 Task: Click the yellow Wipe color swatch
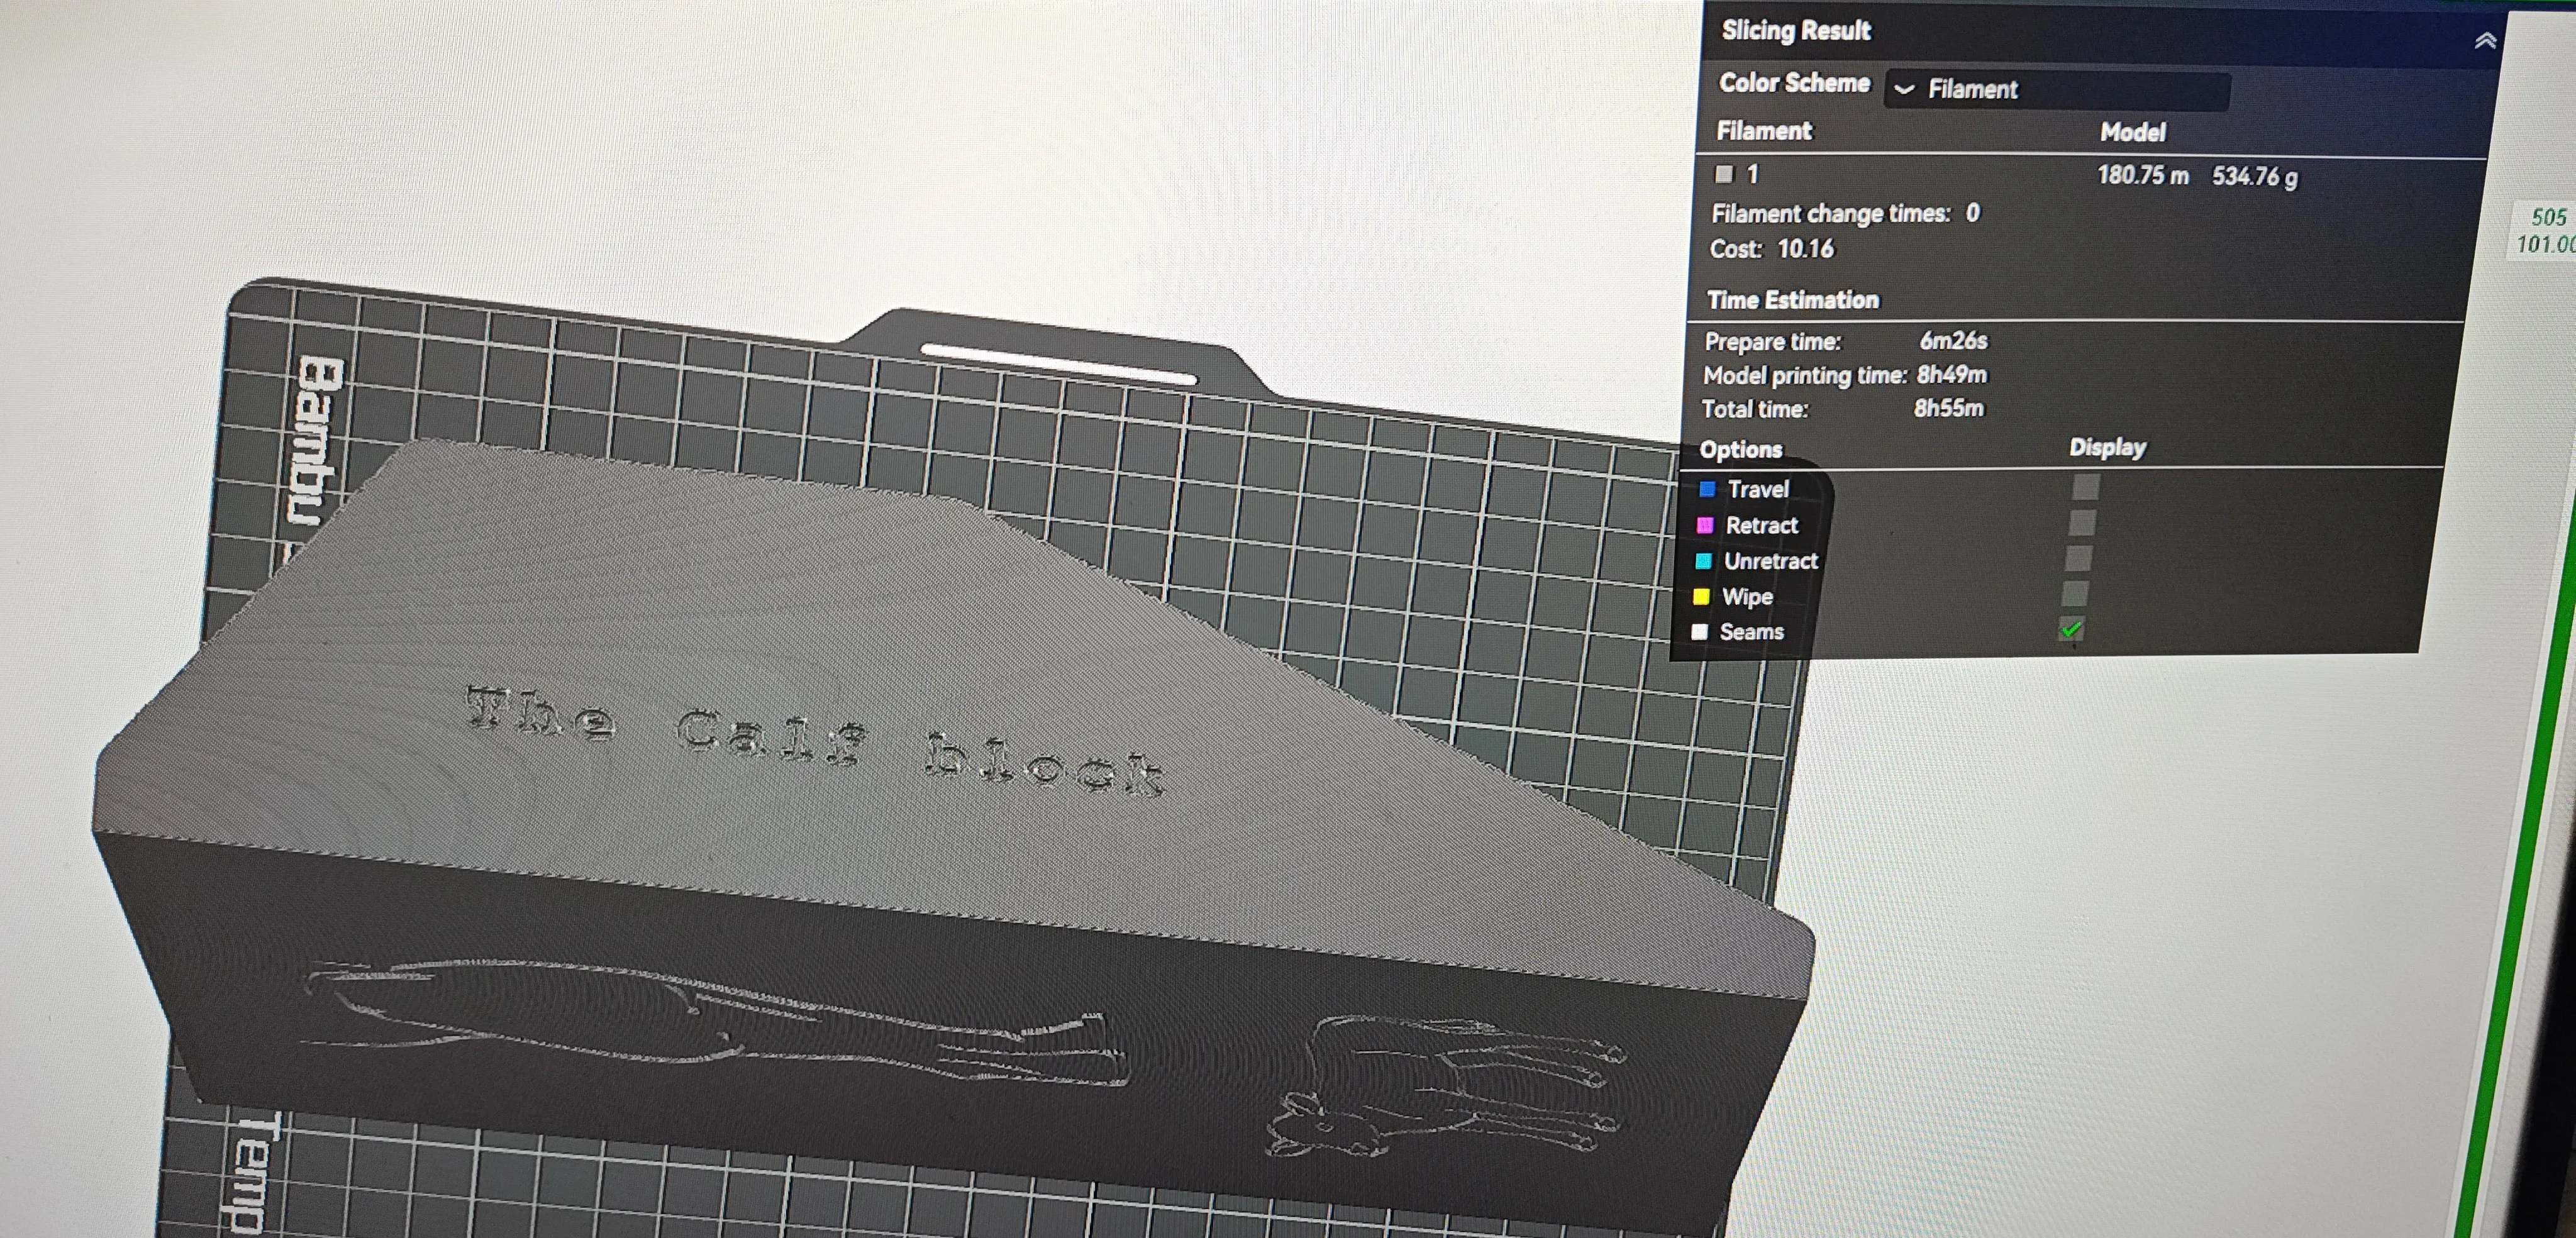click(1701, 597)
